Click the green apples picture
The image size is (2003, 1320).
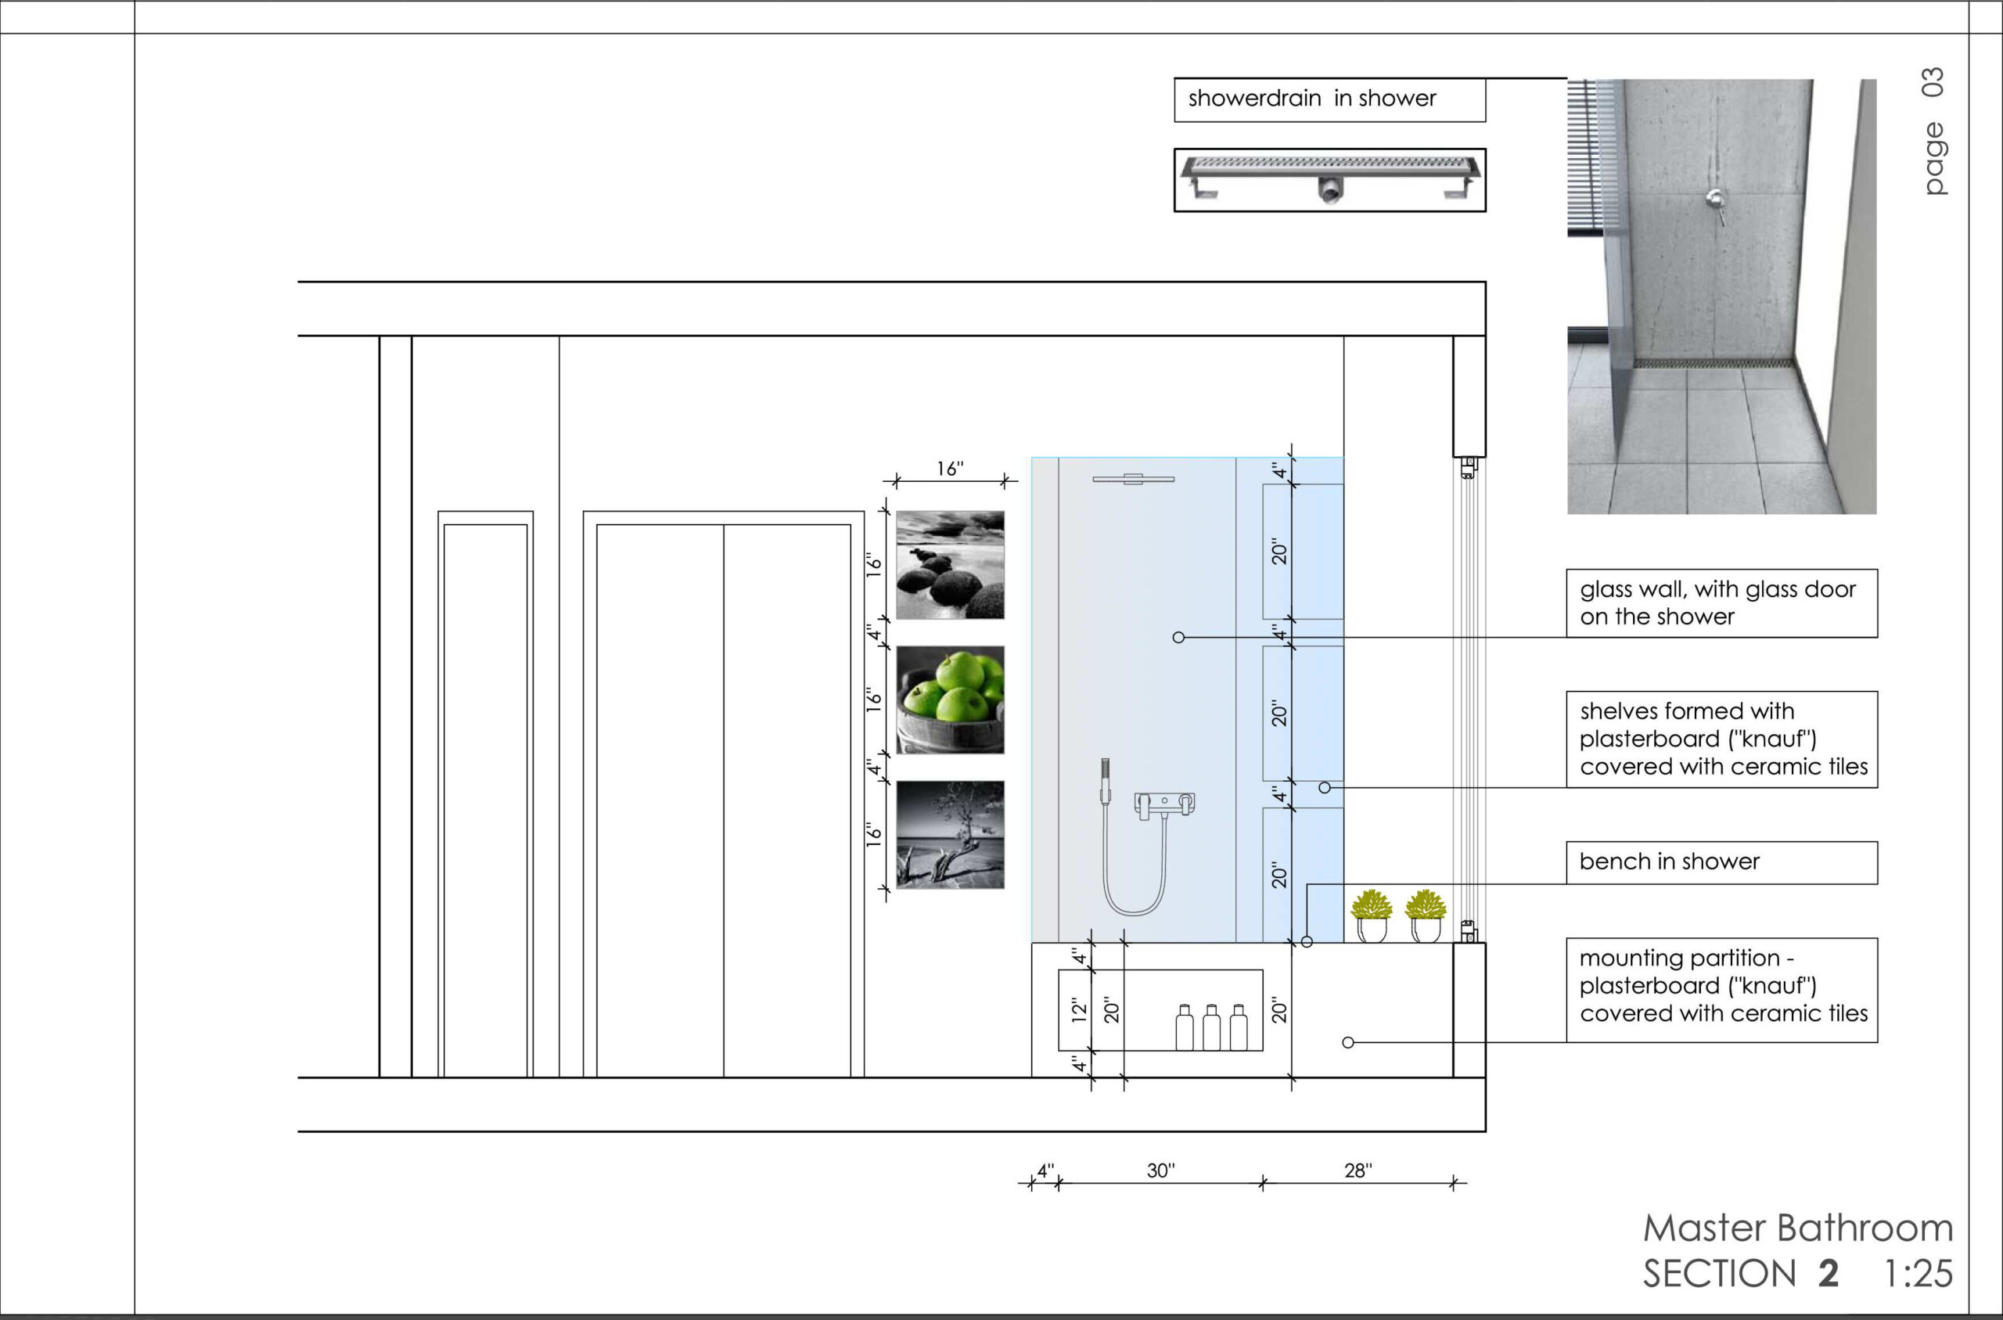[x=950, y=700]
